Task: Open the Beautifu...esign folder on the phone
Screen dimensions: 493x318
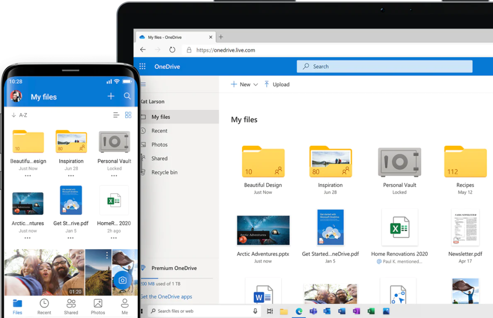Action: click(x=28, y=141)
